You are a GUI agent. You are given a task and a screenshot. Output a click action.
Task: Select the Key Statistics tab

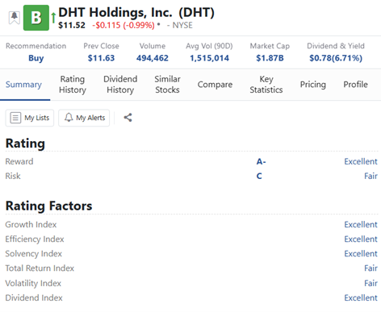266,85
